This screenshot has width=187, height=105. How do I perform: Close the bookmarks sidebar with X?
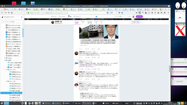click(22, 17)
